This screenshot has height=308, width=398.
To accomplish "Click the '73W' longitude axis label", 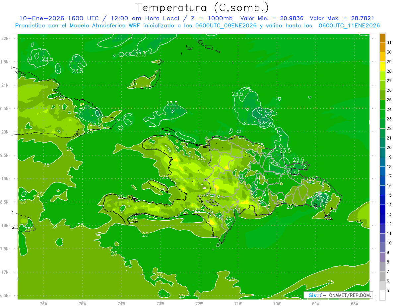I will click(160, 304).
